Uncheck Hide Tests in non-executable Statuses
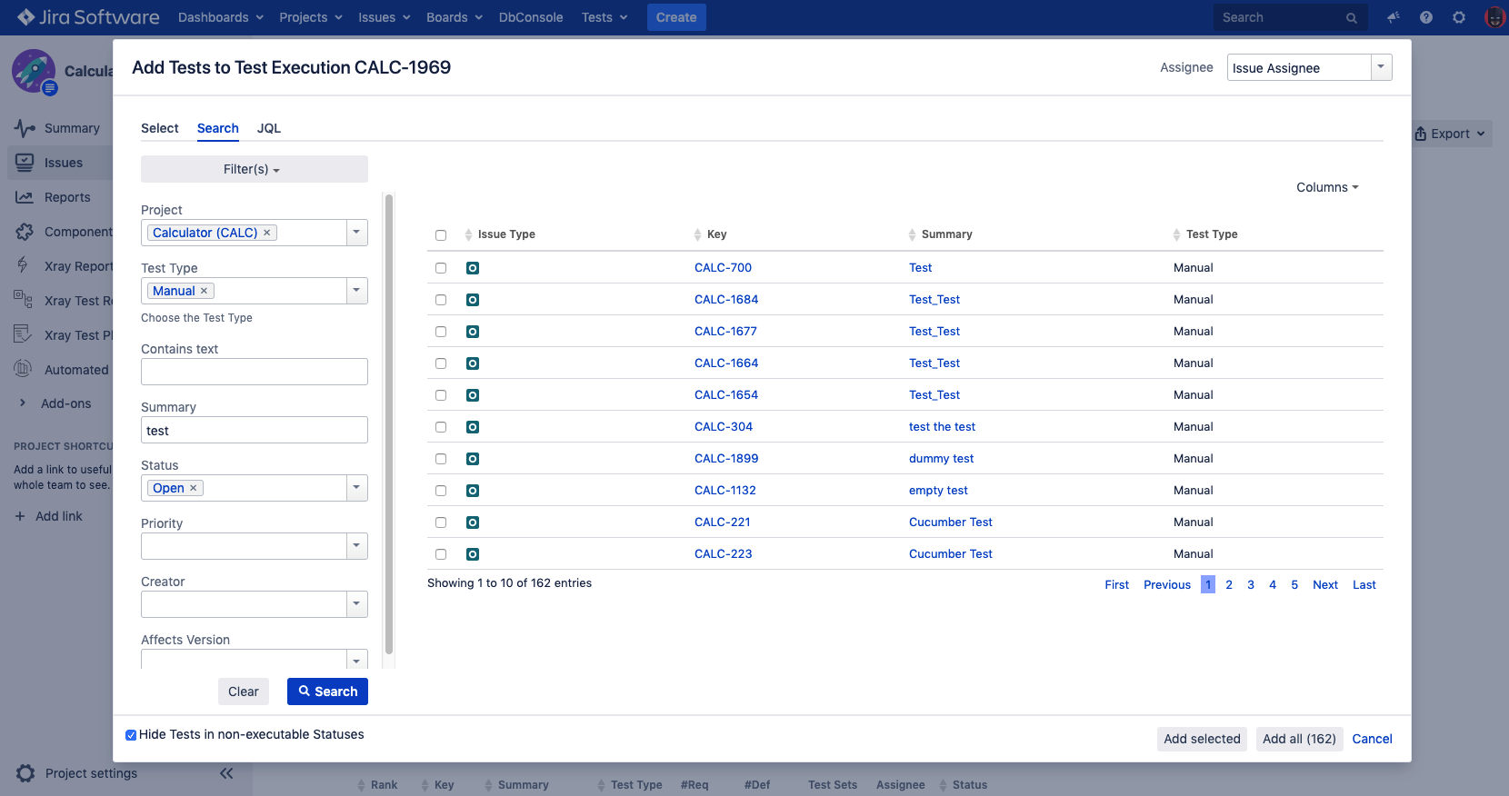This screenshot has height=796, width=1509. coord(131,735)
